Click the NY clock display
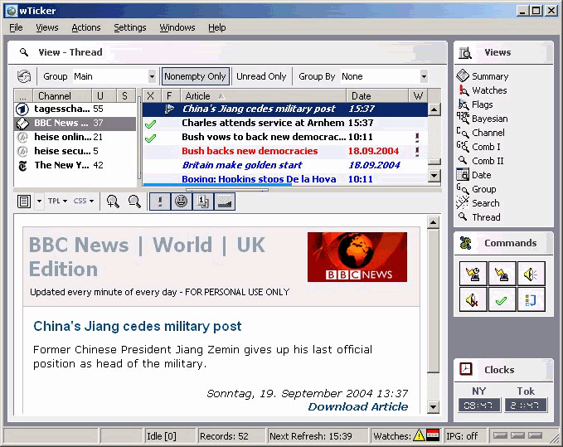The height and width of the screenshot is (447, 563). [x=479, y=405]
